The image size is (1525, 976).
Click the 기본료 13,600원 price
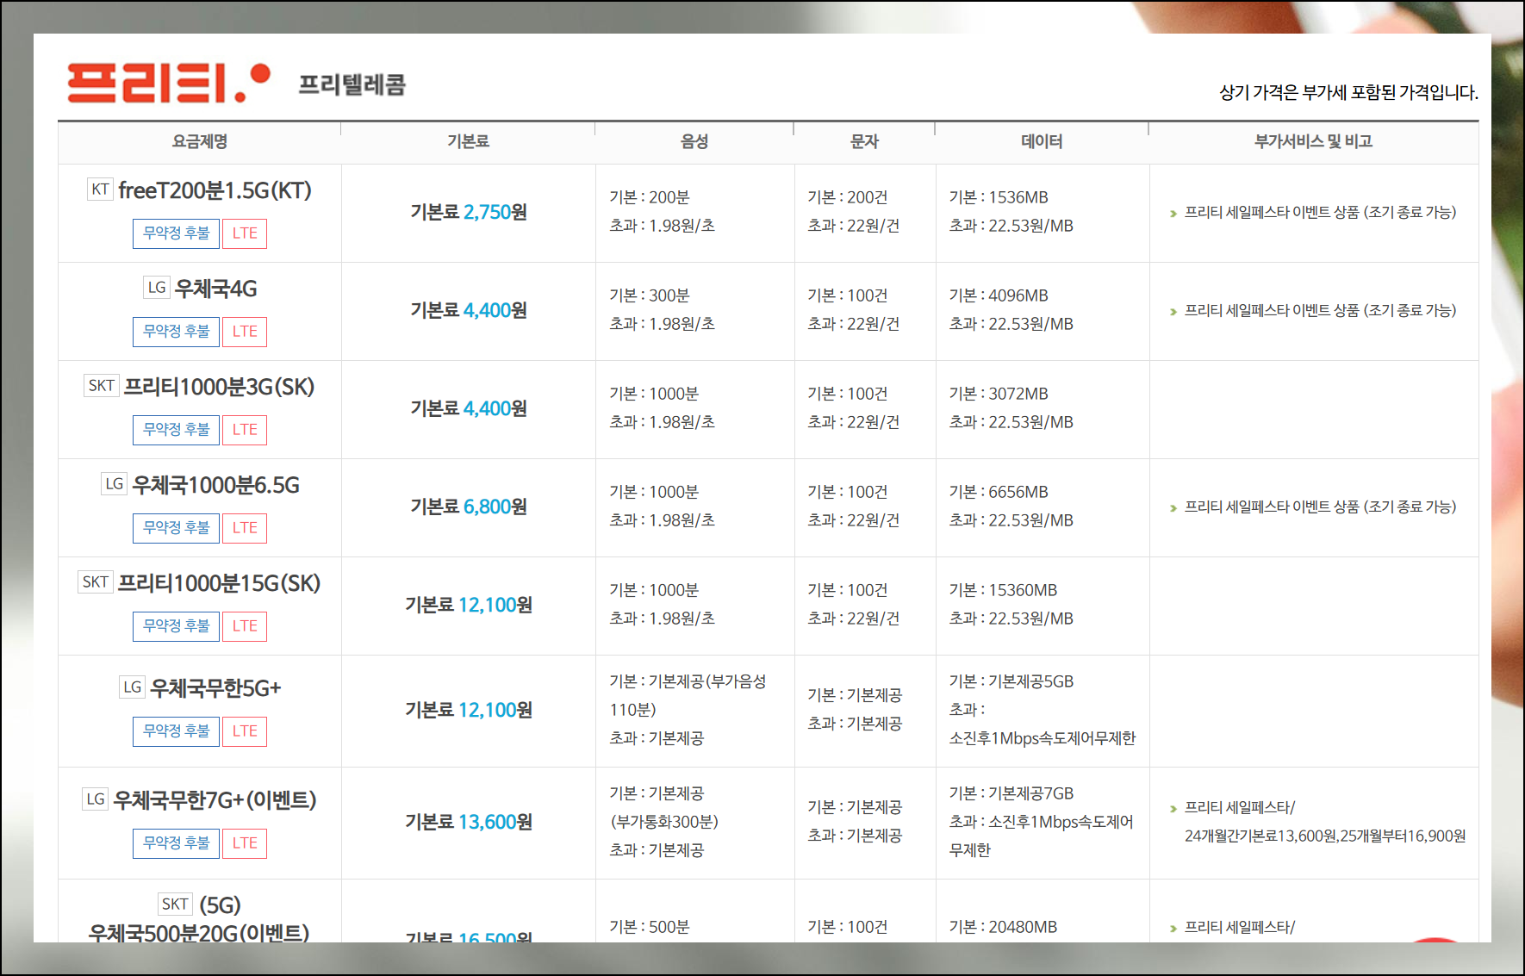click(469, 822)
